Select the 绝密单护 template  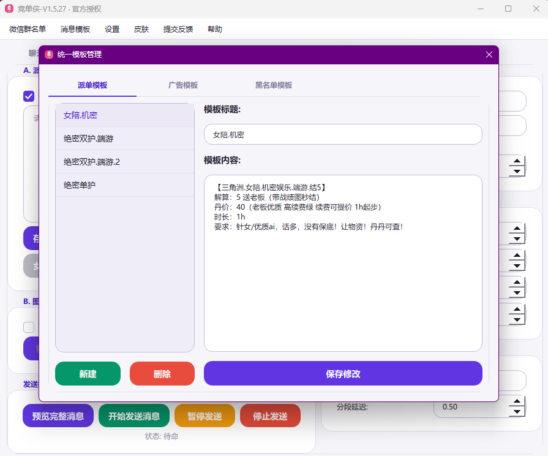[x=125, y=185]
